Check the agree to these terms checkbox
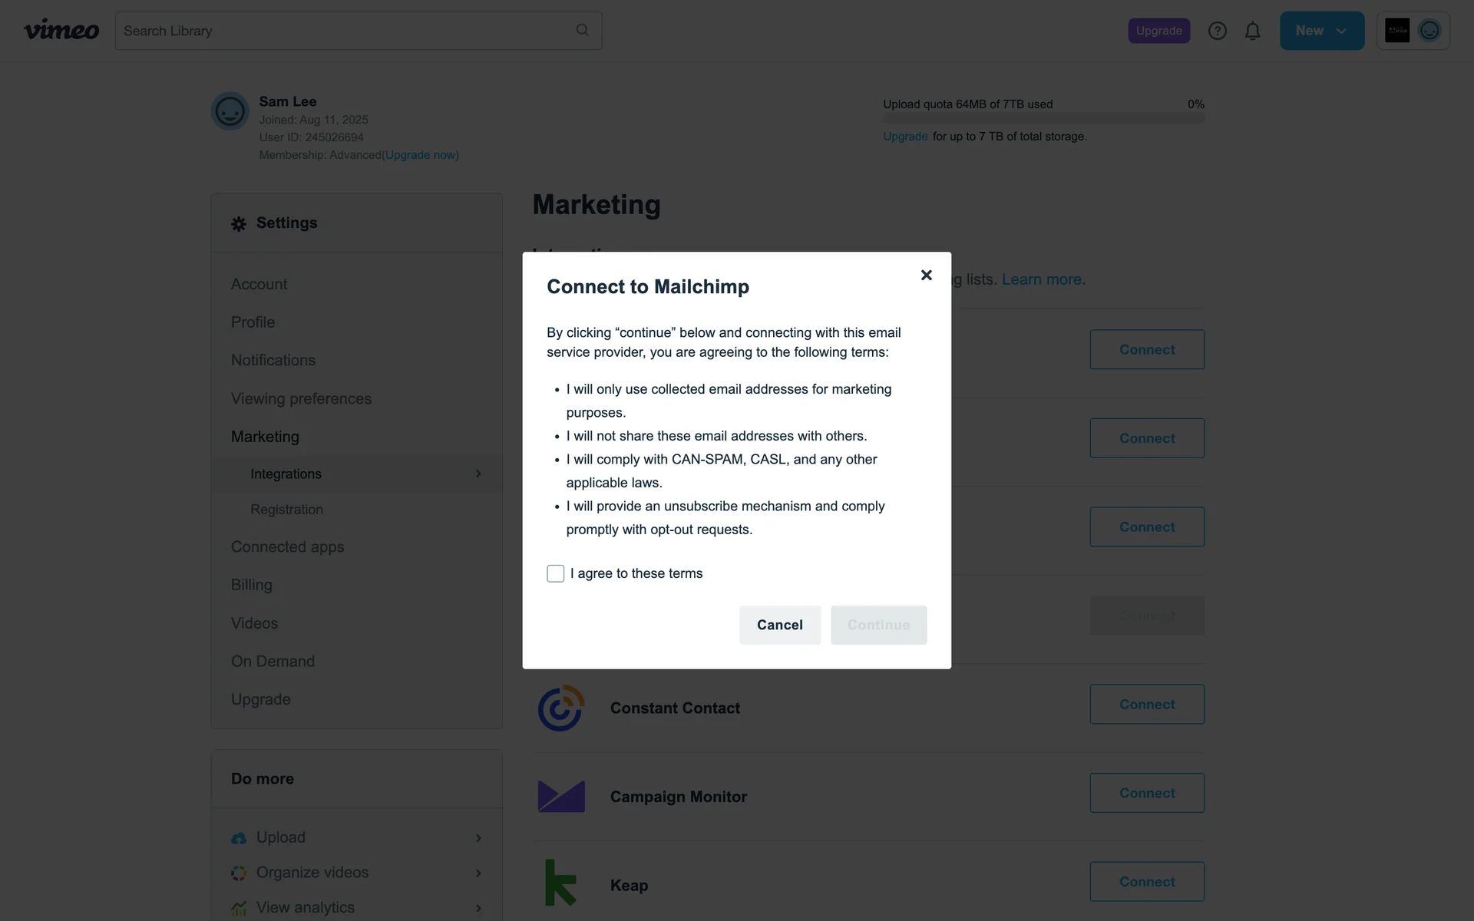Image resolution: width=1474 pixels, height=921 pixels. tap(555, 573)
